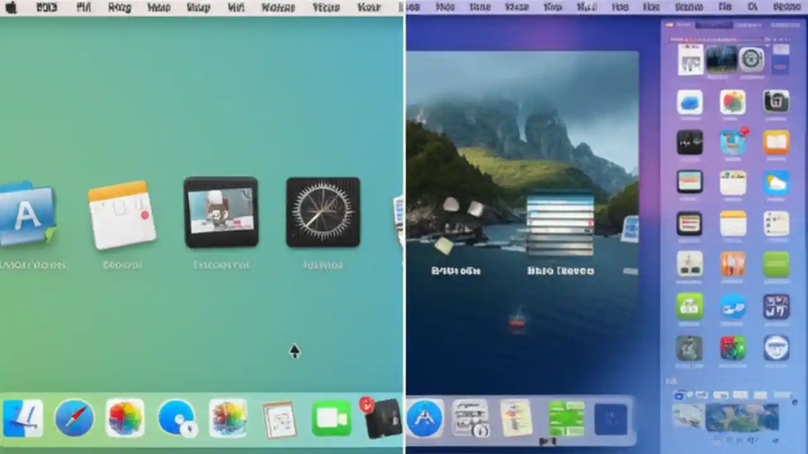Viewport: 808px width, 454px height.
Task: Open Safari from the Dock
Action: point(74,417)
